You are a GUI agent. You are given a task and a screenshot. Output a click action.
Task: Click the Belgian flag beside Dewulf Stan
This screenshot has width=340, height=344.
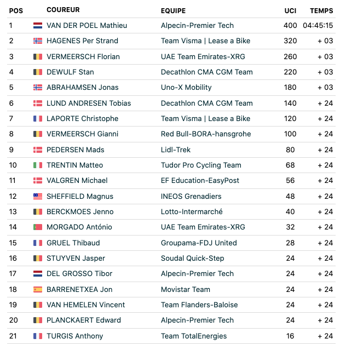[x=38, y=72]
